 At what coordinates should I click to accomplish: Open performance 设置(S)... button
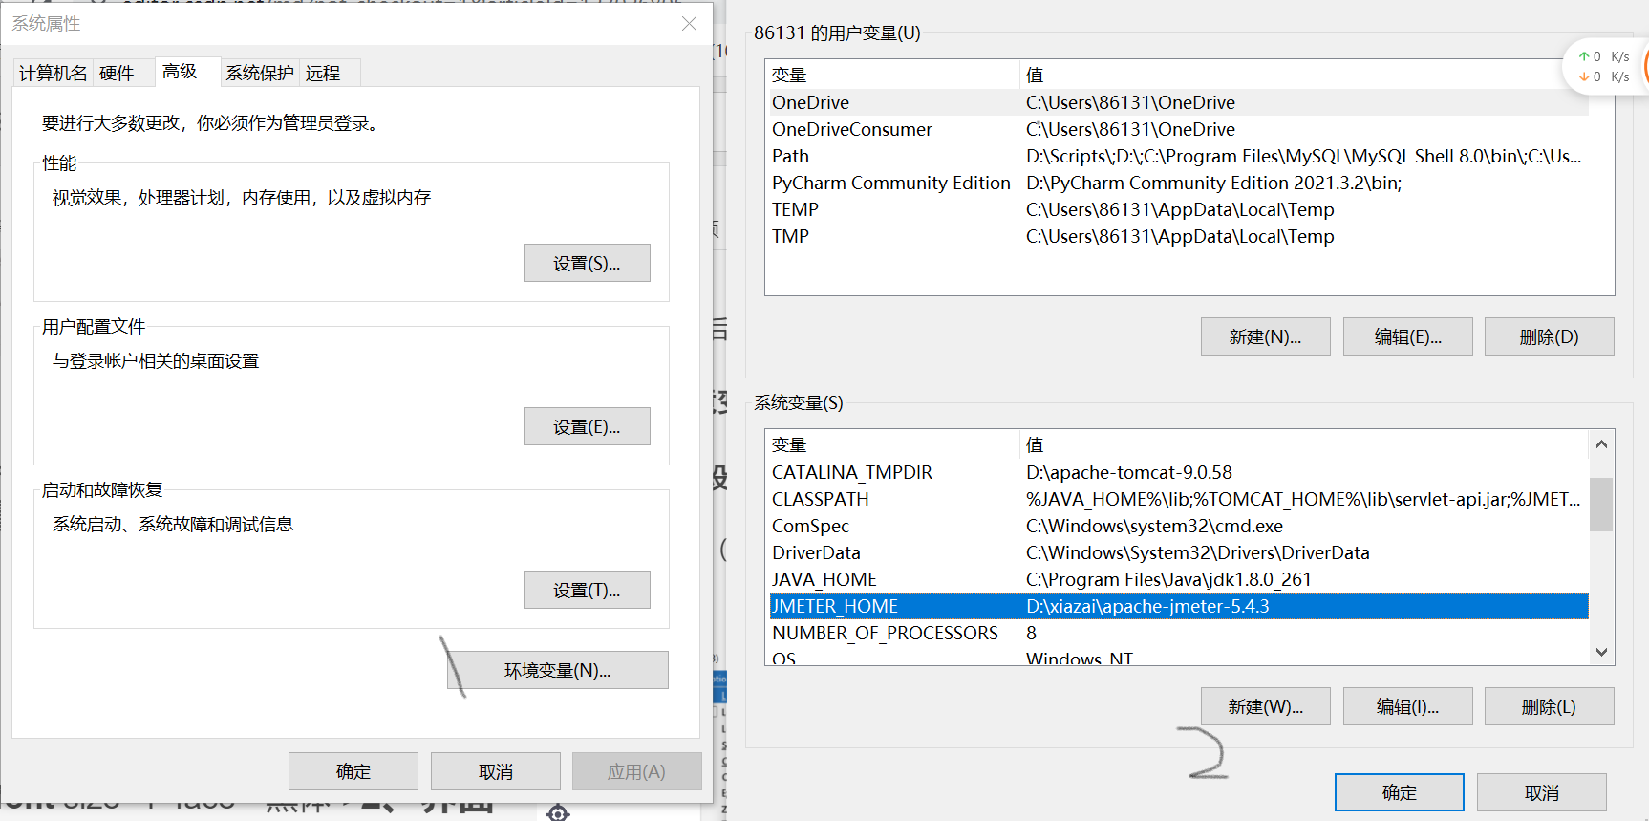click(587, 263)
